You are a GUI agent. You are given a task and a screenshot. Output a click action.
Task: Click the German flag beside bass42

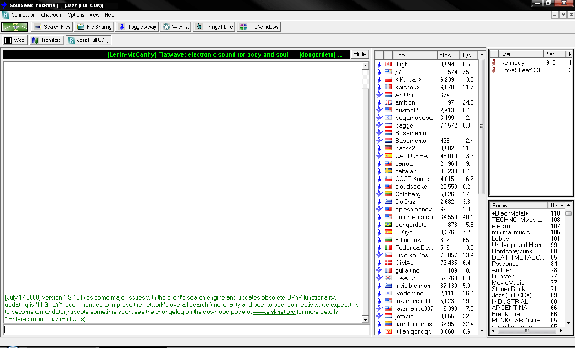388,148
